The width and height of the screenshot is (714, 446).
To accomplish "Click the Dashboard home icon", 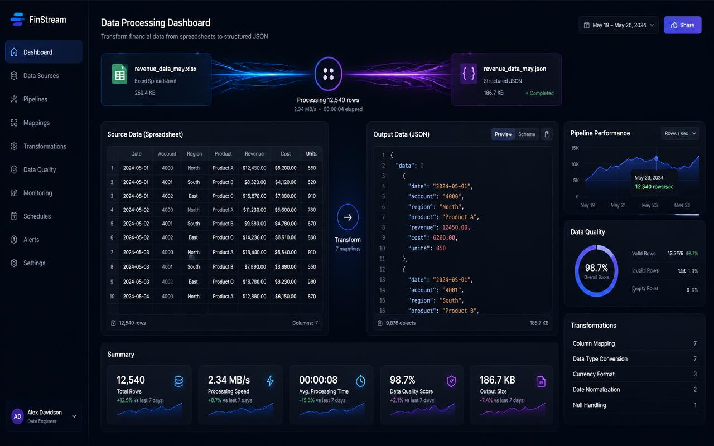I will pyautogui.click(x=14, y=52).
